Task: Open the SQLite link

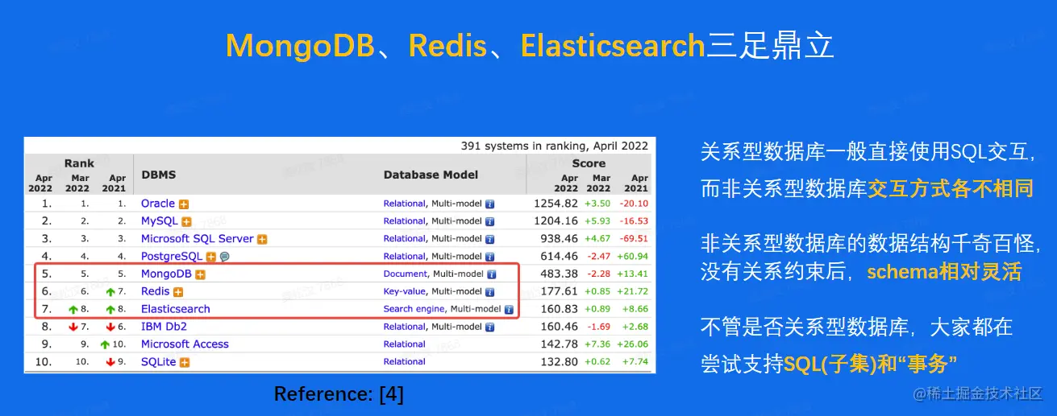Action: click(159, 362)
